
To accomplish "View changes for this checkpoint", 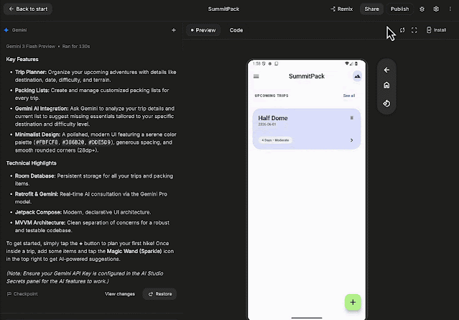I will coord(120,294).
